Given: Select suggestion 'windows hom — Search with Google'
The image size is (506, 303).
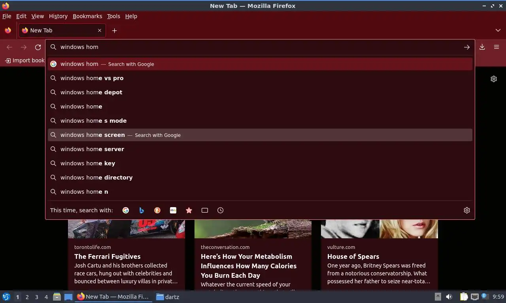Looking at the screenshot, I should [x=260, y=64].
